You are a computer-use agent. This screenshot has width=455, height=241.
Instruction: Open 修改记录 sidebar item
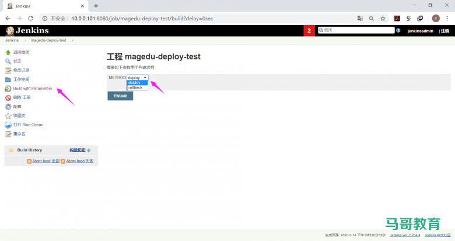coord(21,70)
